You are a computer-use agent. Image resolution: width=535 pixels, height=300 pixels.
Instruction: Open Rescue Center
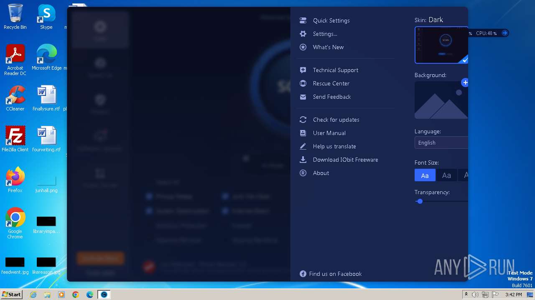click(331, 83)
